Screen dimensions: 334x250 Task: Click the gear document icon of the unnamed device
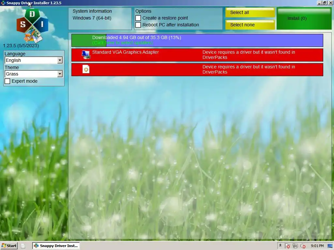point(86,69)
